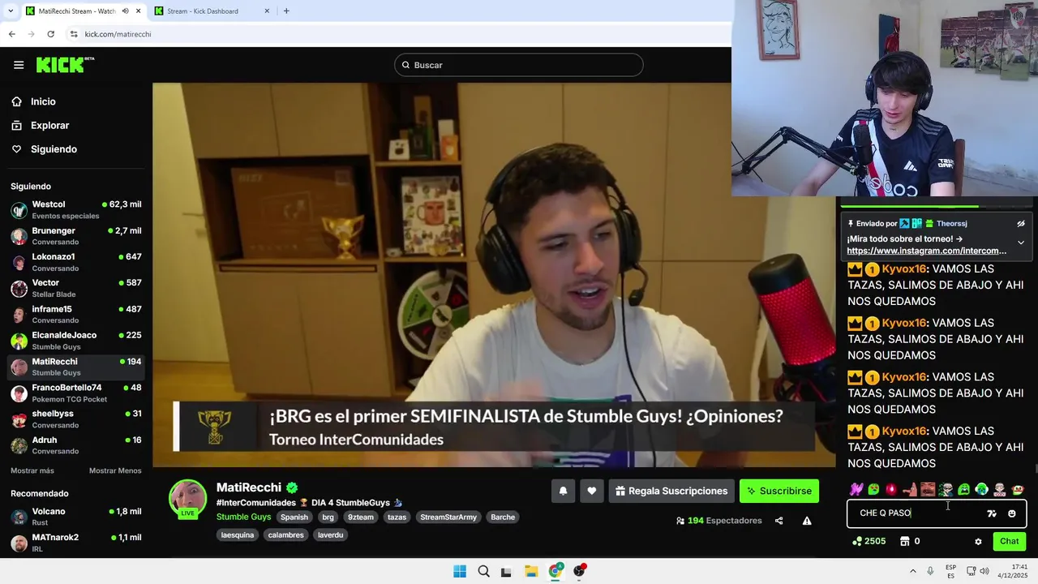Open the instagram link in pinned message
The width and height of the screenshot is (1038, 584).
927,251
